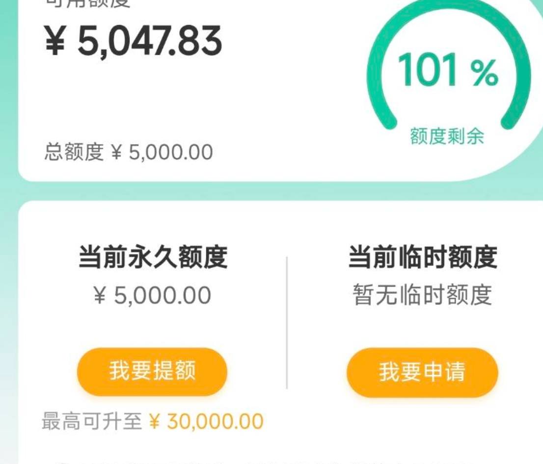
Task: Click the vertical divider between quota columns
Action: [x=287, y=323]
